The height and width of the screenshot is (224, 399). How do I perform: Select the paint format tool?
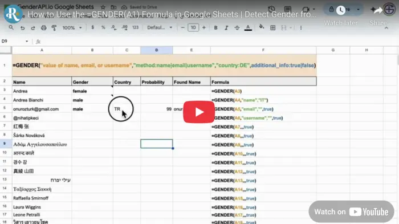click(x=54, y=28)
